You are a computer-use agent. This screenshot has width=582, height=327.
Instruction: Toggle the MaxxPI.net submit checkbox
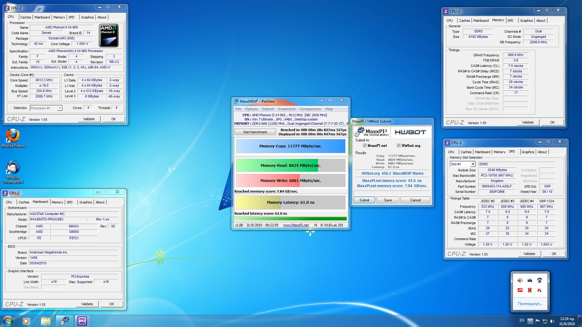pos(364,145)
